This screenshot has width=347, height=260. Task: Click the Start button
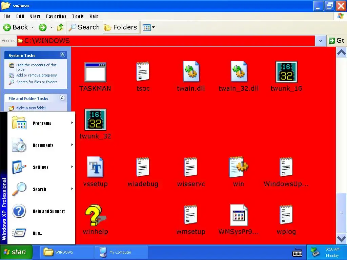pyautogui.click(x=16, y=252)
